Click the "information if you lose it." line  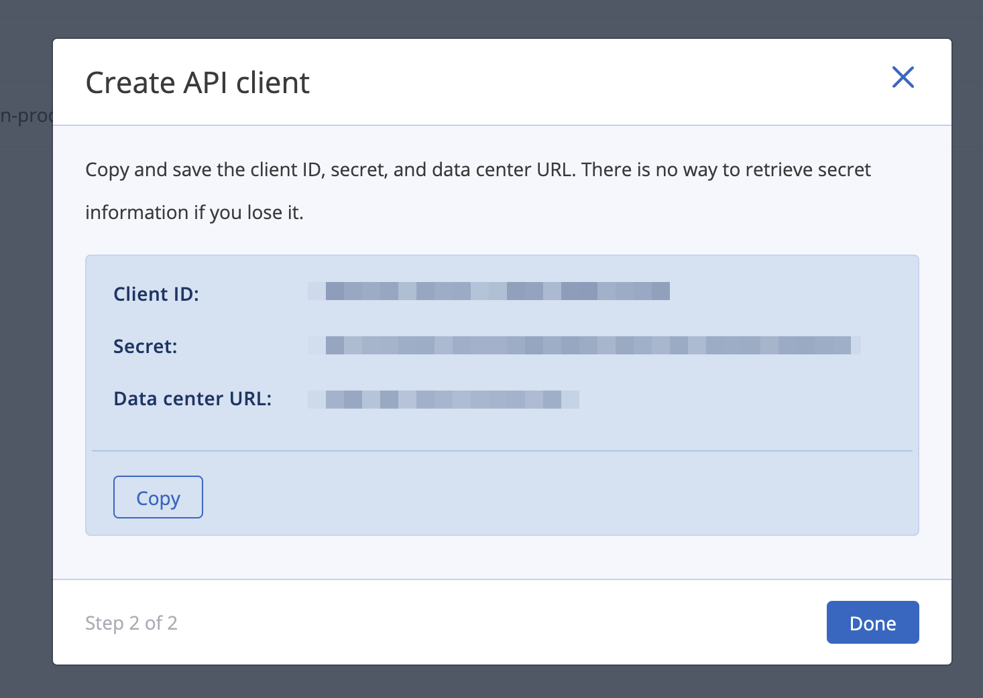194,213
